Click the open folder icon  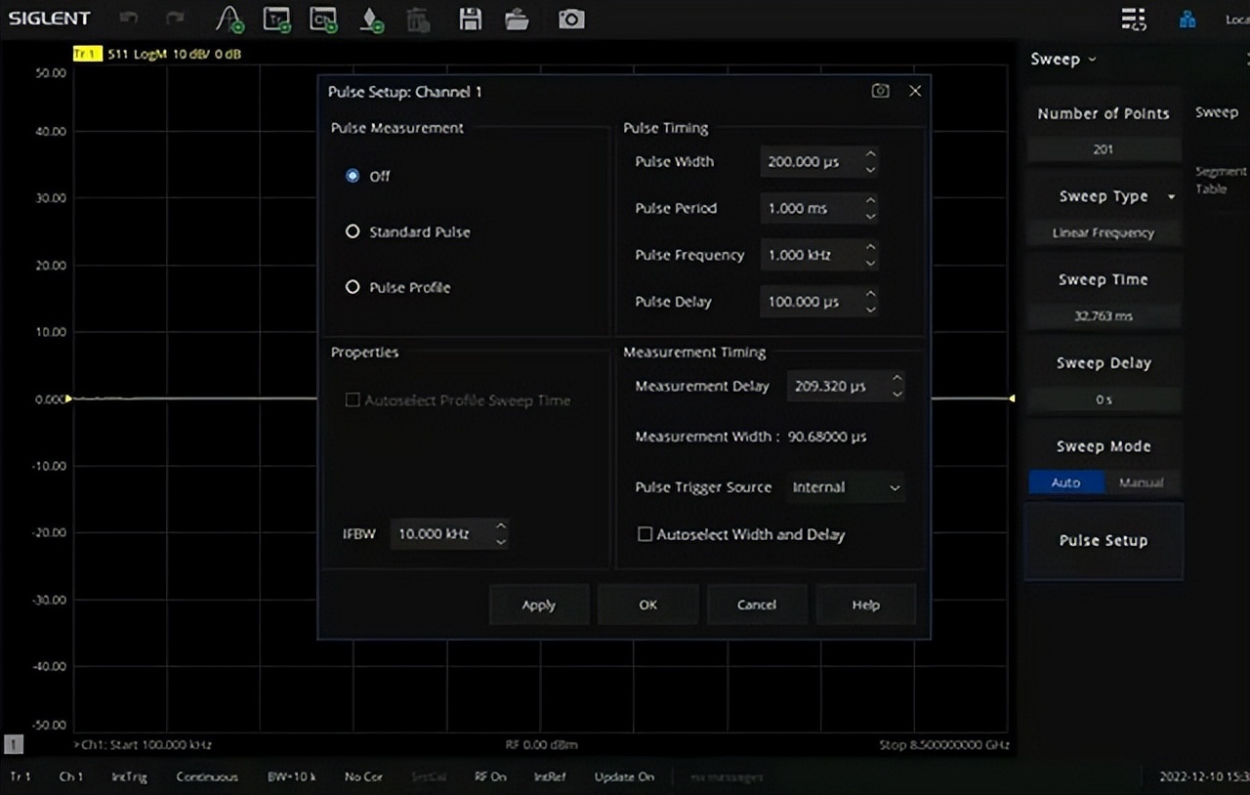517,19
